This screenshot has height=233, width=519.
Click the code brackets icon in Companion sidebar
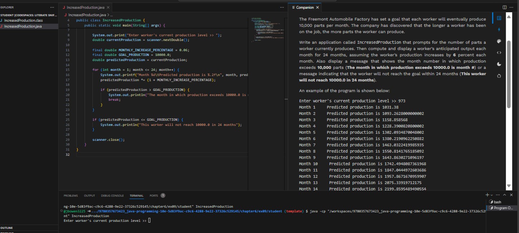pyautogui.click(x=499, y=53)
